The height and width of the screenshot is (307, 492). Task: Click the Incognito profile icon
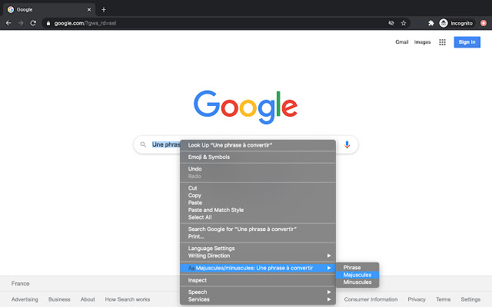point(444,23)
